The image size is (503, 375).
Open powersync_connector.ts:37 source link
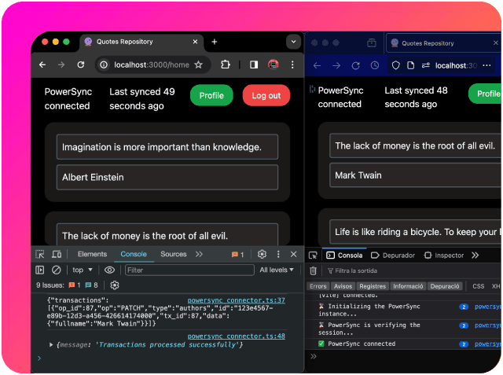236,300
